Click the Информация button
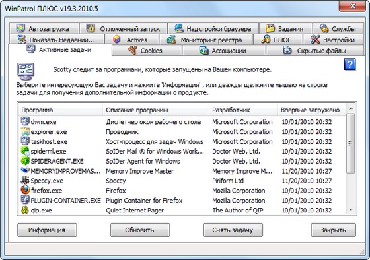The width and height of the screenshot is (370, 260). [47, 230]
